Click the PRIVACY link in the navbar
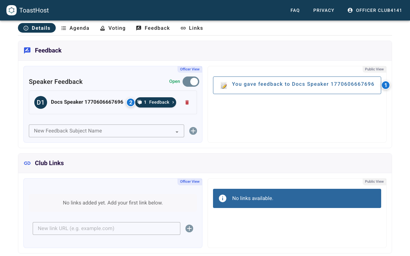 pos(324,10)
